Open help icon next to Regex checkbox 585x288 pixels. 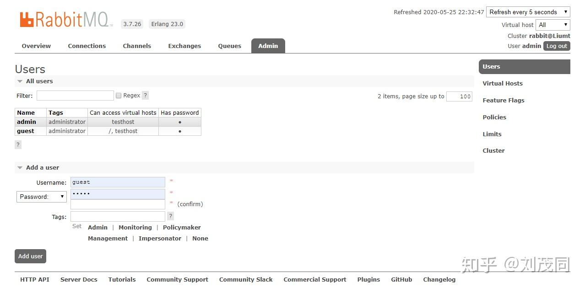tap(145, 96)
